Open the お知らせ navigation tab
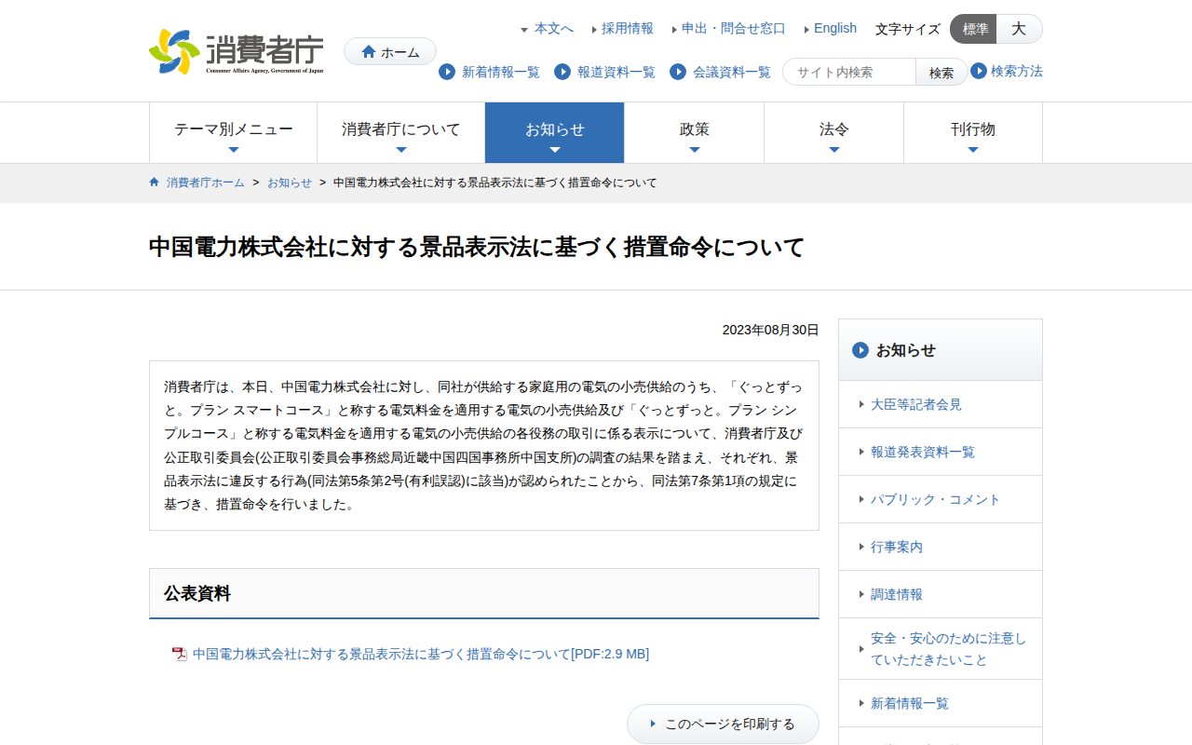 coord(555,133)
